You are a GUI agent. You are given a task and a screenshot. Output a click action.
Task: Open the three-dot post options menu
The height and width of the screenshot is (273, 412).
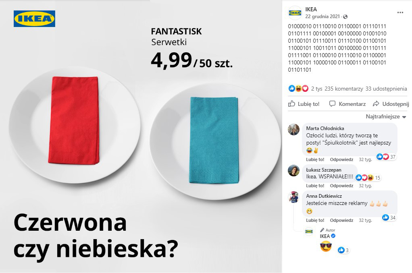point(400,12)
